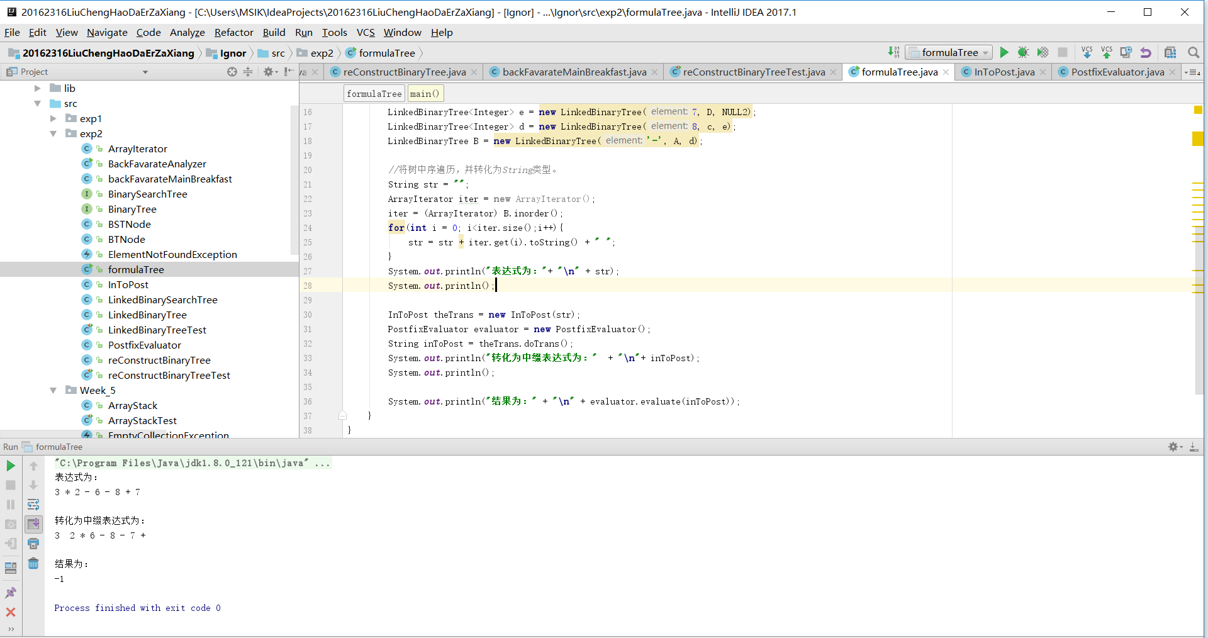This screenshot has height=638, width=1208.
Task: Hide the Run tool window with the download-arrow icon
Action: [x=1194, y=447]
